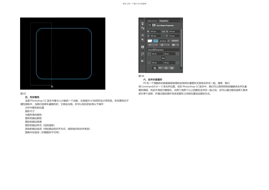This screenshot has width=269, height=190.
Task: Click the caption 图 03
Action: [x=23, y=94]
